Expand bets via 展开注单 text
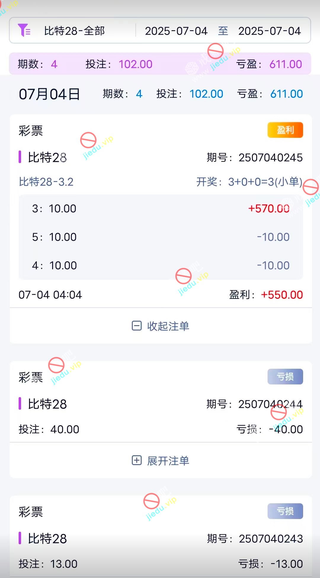 pos(168,461)
